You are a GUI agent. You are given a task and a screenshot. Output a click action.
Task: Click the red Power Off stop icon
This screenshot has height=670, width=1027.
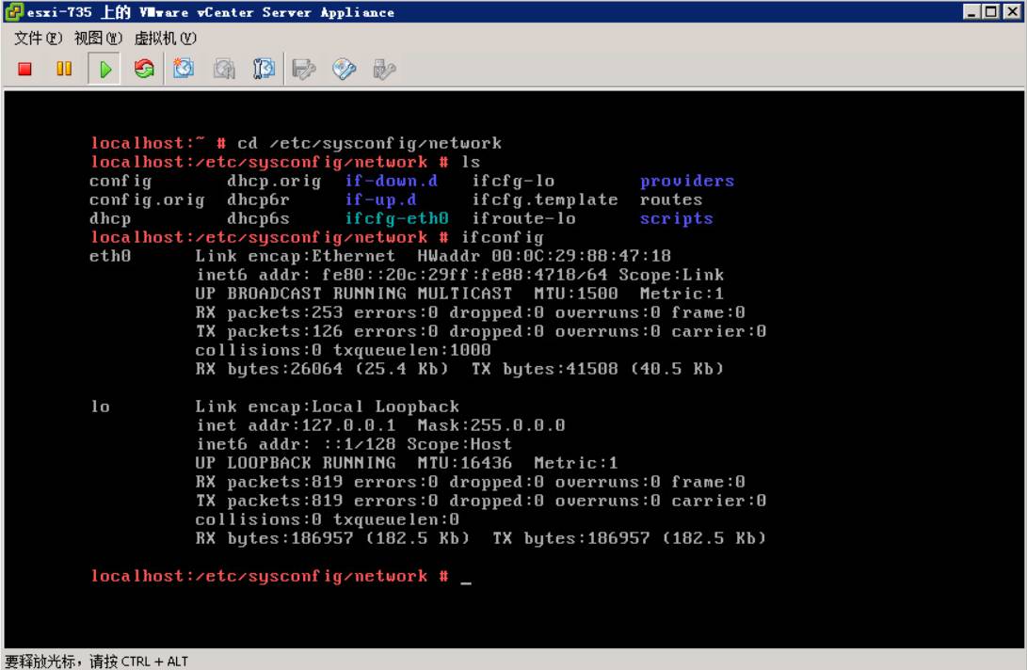pyautogui.click(x=24, y=69)
